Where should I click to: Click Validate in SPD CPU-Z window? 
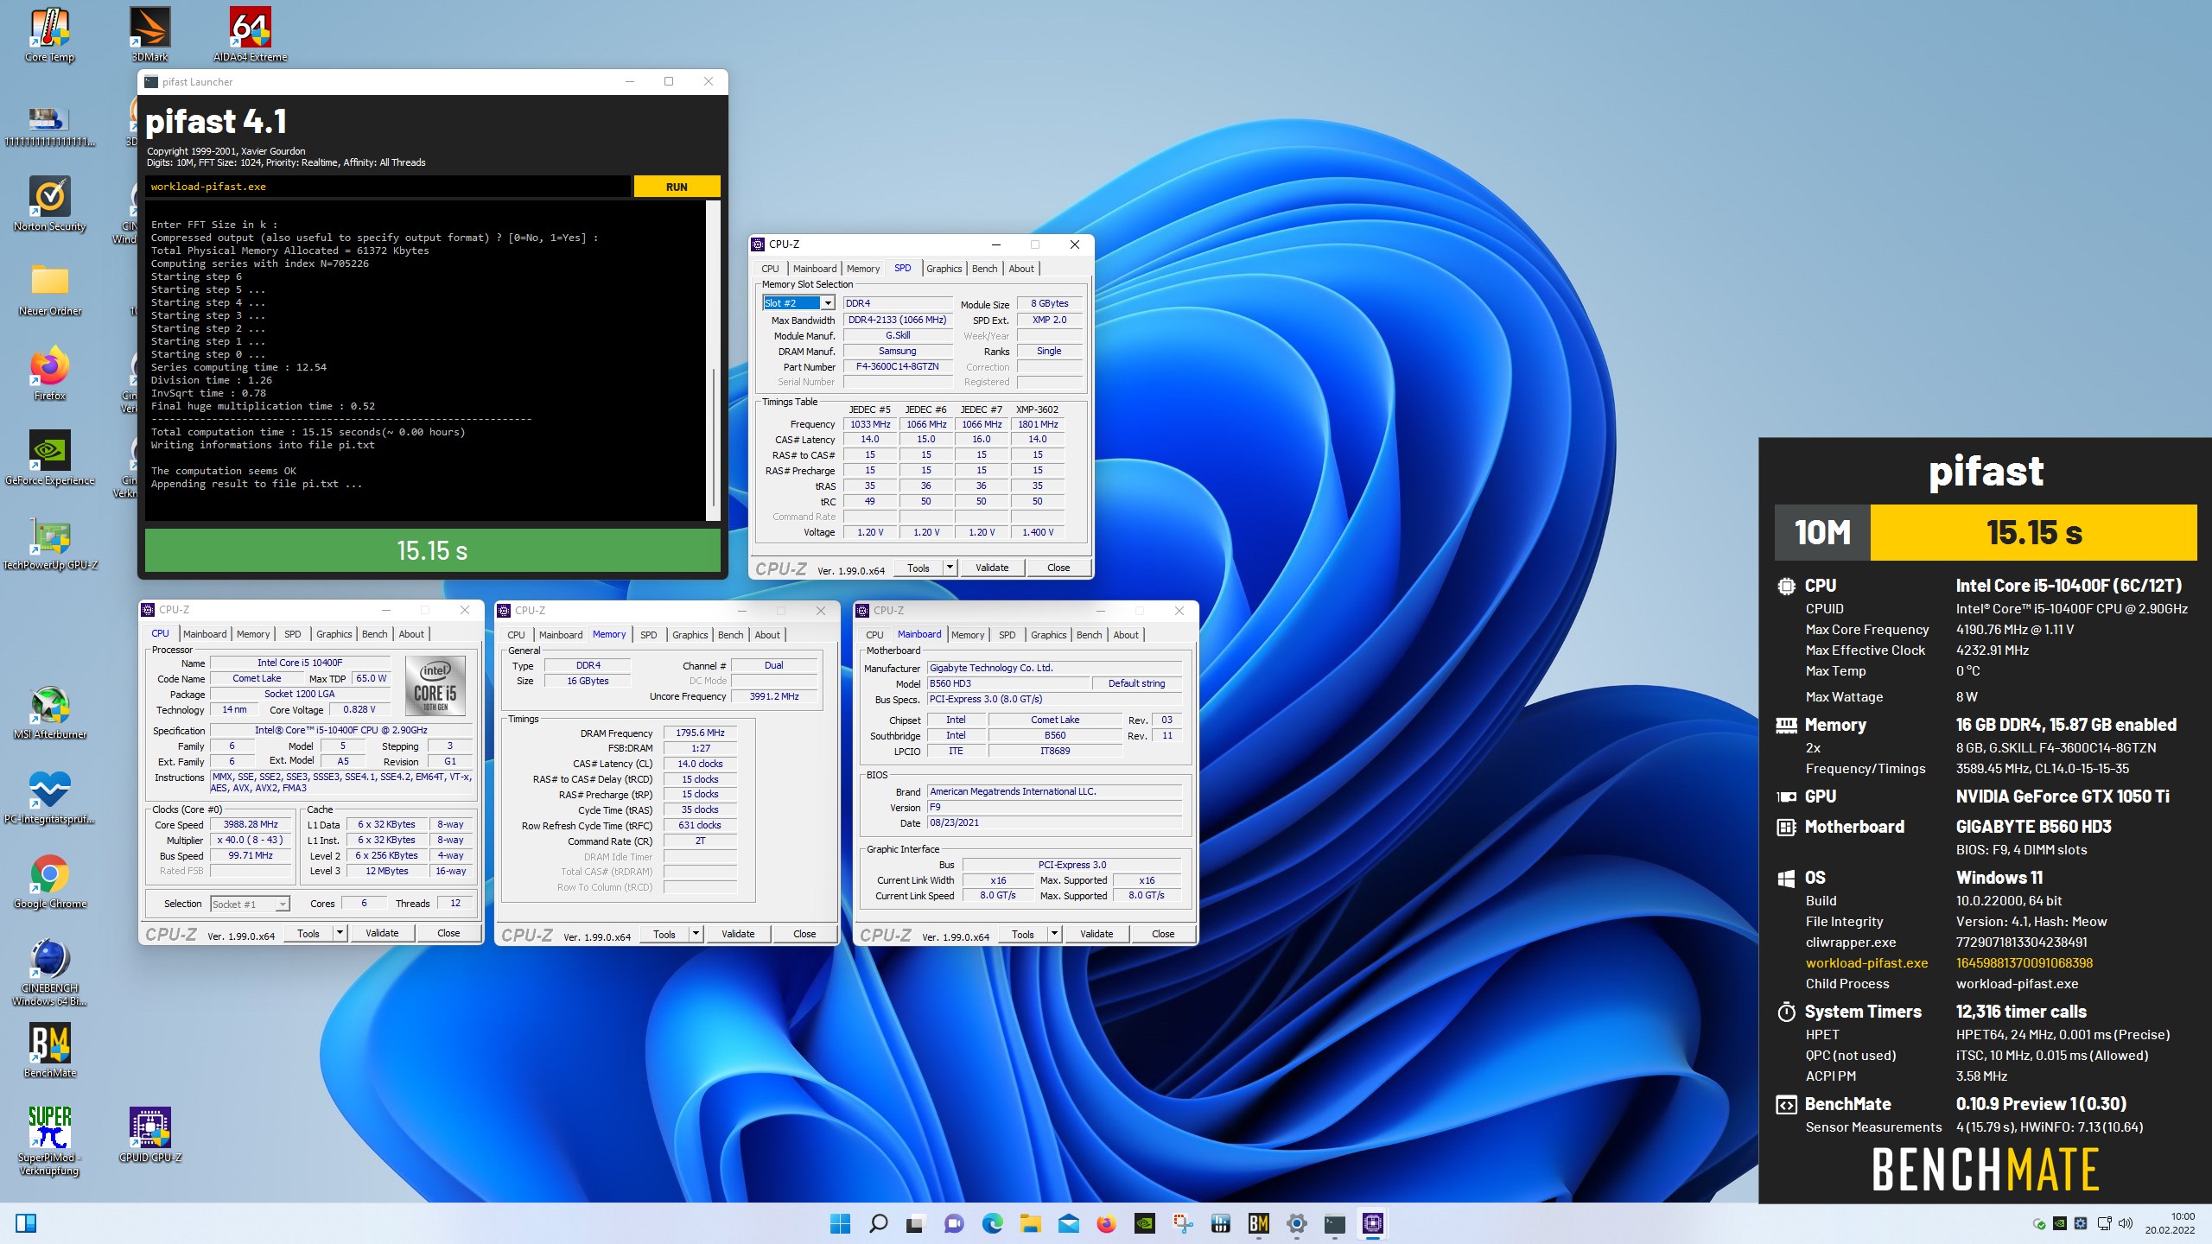pos(992,568)
